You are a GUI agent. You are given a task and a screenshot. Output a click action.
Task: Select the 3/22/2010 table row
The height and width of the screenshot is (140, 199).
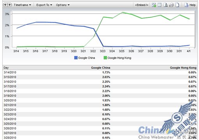tap(100, 110)
